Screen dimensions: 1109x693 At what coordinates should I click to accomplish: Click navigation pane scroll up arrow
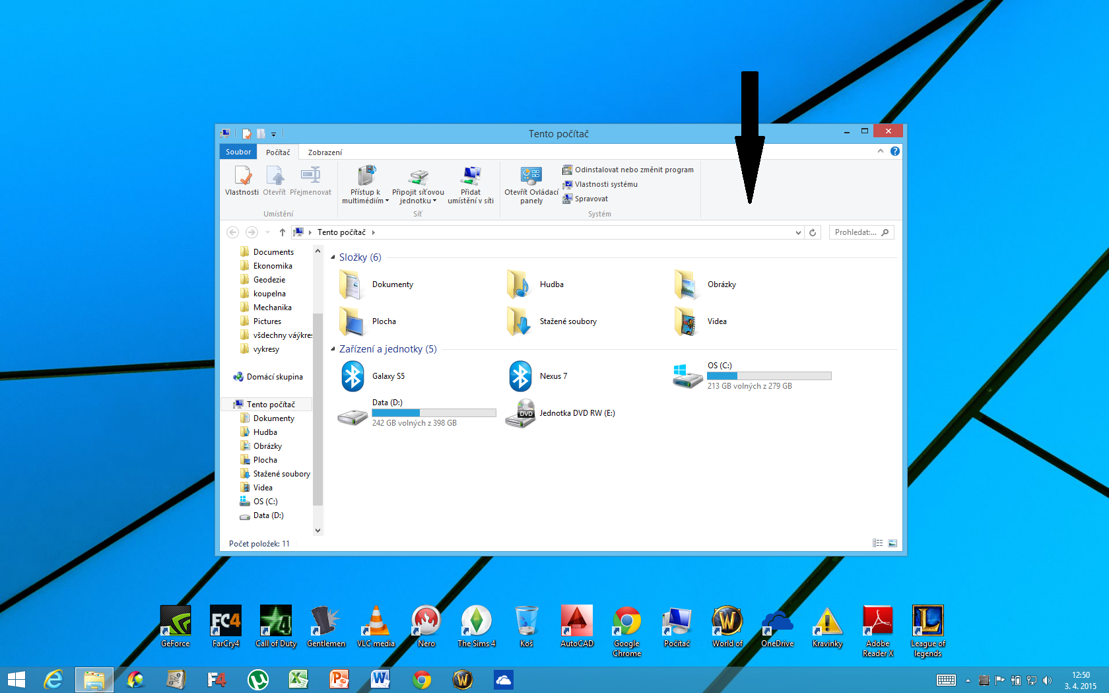tap(318, 251)
